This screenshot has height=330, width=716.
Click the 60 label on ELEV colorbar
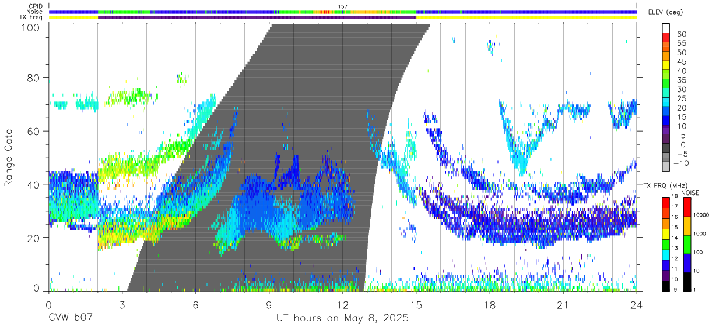pyautogui.click(x=681, y=34)
